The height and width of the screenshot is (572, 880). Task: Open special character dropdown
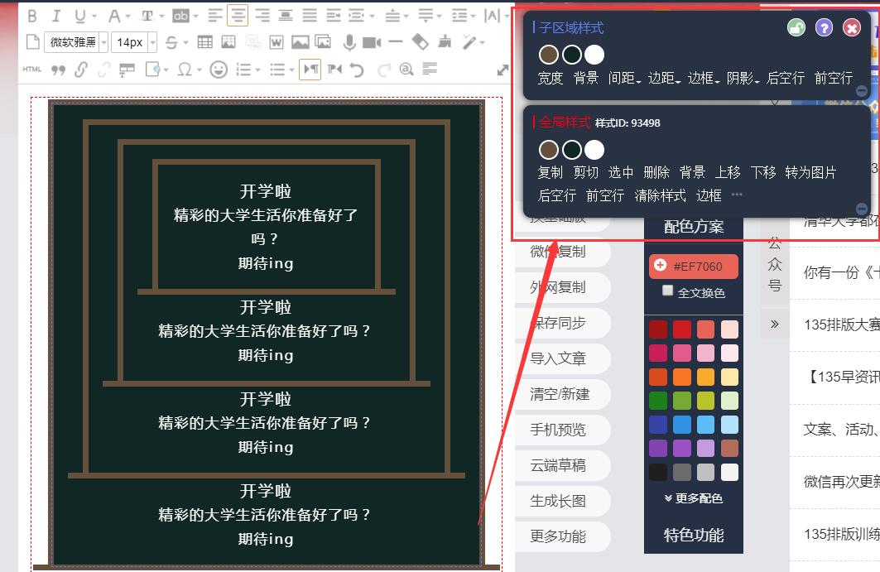click(x=199, y=70)
